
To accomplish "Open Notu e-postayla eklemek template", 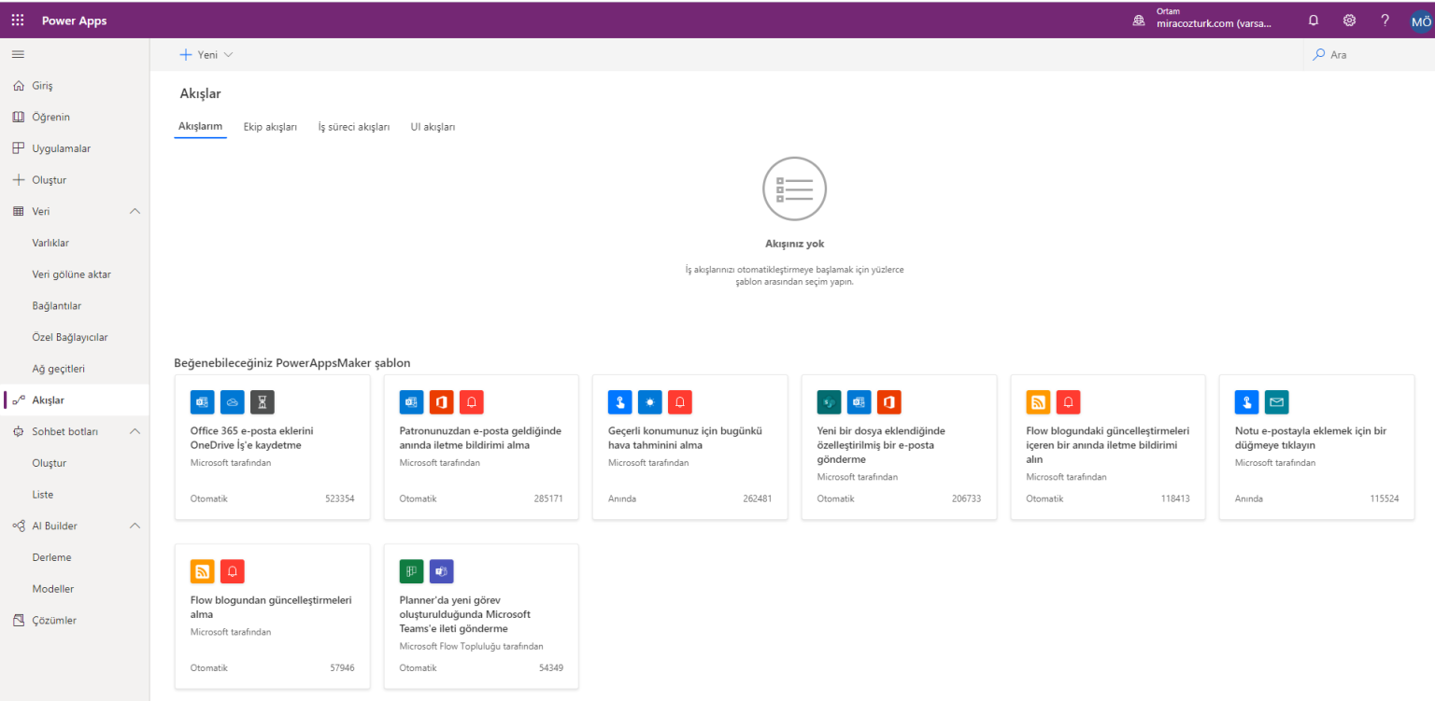I will (x=1317, y=447).
